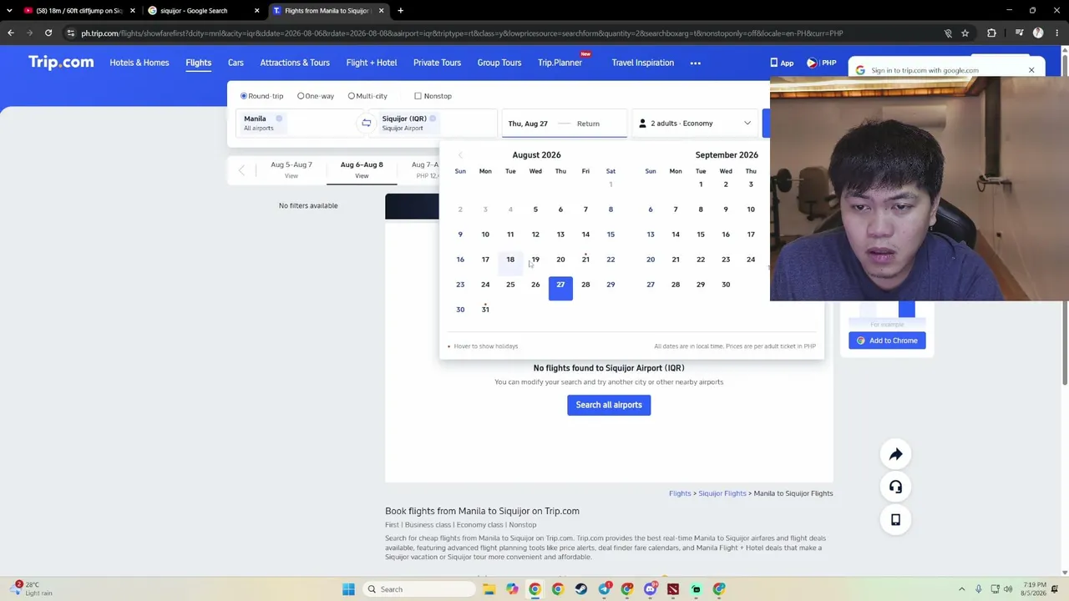Expand the more navigation menu (three dots)
Screen dimensions: 1069x601
pos(695,63)
